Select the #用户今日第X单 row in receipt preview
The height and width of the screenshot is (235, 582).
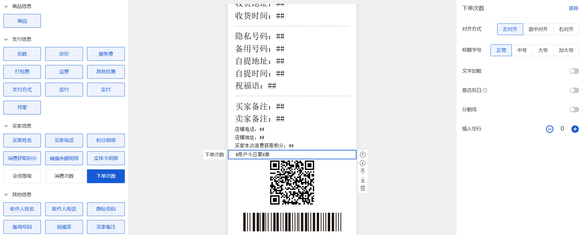[292, 155]
